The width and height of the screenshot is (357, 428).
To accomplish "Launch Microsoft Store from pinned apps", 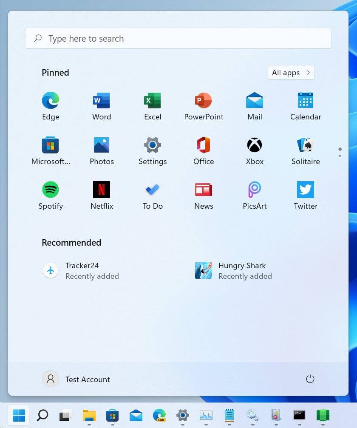I will (51, 151).
